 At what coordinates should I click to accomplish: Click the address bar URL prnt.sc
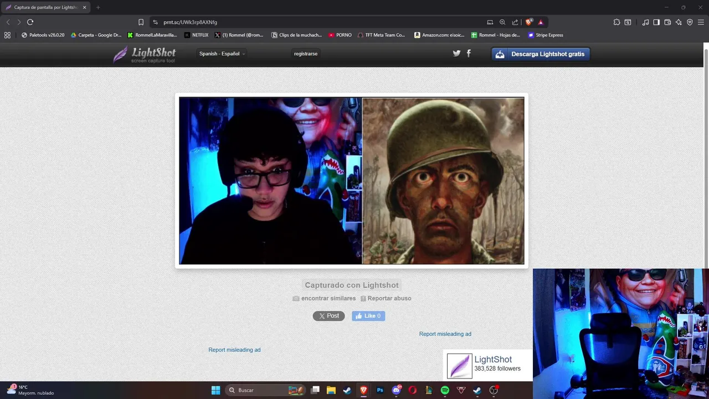190,22
